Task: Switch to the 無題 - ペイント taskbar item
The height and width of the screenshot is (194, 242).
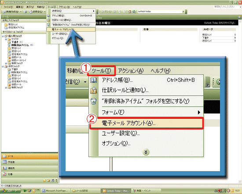Action: pyautogui.click(x=147, y=191)
